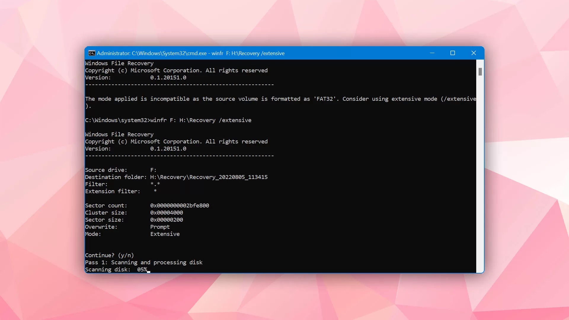Click the 'Continue? (y/n)' prompt line
The image size is (569, 320).
point(109,255)
